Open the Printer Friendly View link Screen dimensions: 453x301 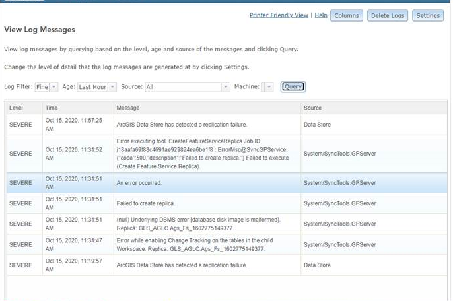pyautogui.click(x=279, y=15)
